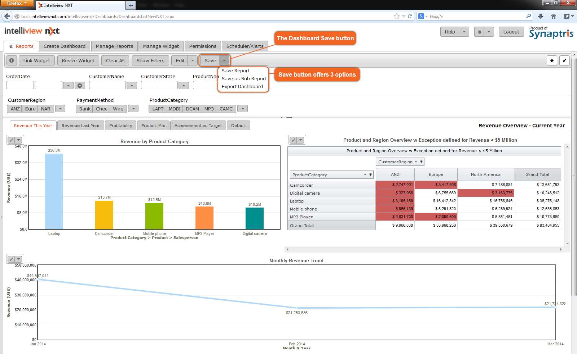The image size is (577, 354).
Task: Click the first OrderDate input field
Action: tap(20, 85)
